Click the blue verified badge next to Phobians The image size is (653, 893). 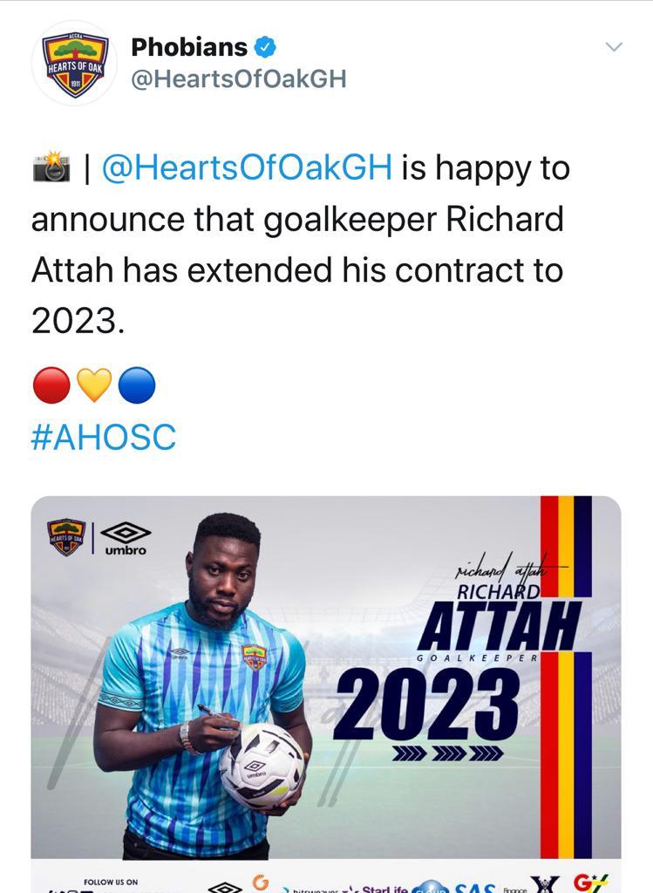coord(265,47)
